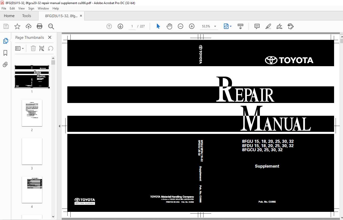Rotate pages icon in thumbnails panel
343x220 pixels.
point(50,48)
